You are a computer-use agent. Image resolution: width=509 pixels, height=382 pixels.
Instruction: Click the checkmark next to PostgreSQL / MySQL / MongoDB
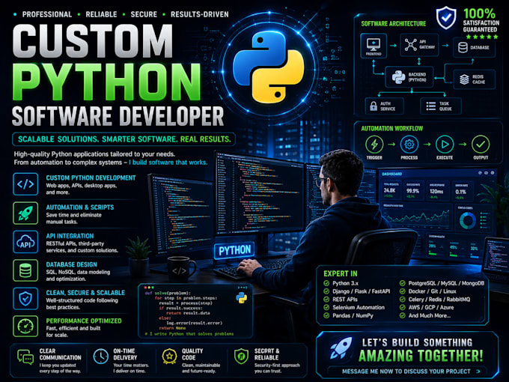pyautogui.click(x=403, y=283)
